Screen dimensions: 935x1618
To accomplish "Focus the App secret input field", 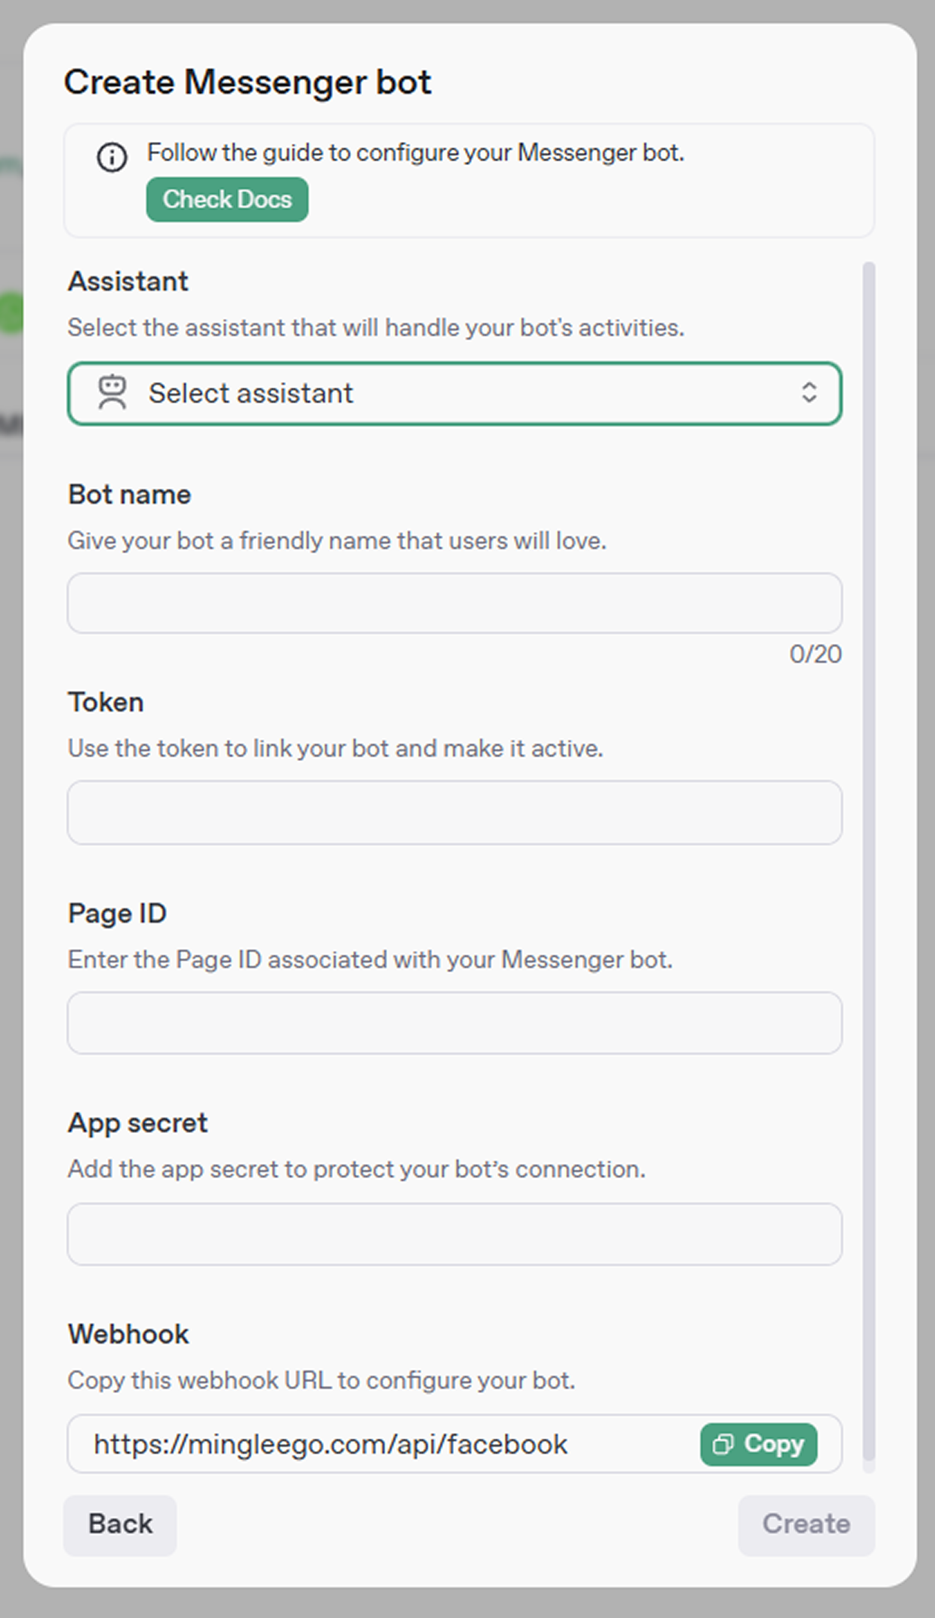I will click(x=454, y=1234).
